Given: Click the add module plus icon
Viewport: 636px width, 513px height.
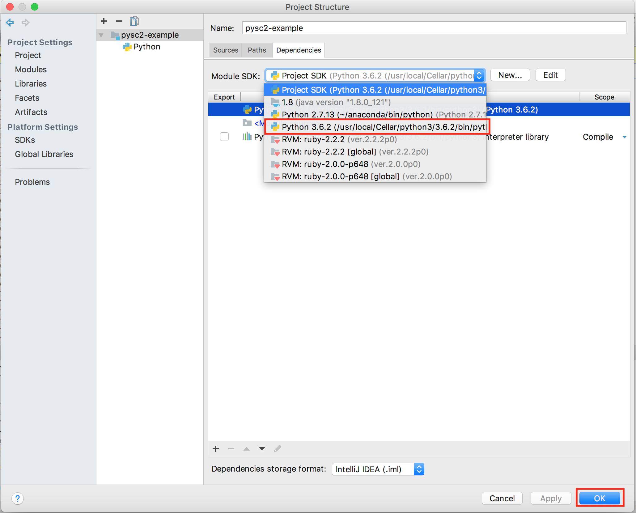Looking at the screenshot, I should (x=104, y=21).
